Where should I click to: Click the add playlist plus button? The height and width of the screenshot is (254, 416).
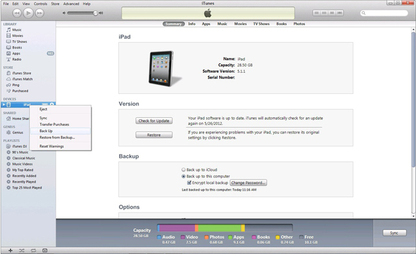[10, 250]
